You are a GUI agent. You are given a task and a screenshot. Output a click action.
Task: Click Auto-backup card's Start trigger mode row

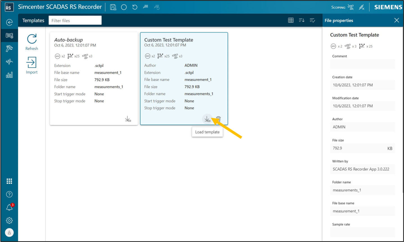point(79,94)
